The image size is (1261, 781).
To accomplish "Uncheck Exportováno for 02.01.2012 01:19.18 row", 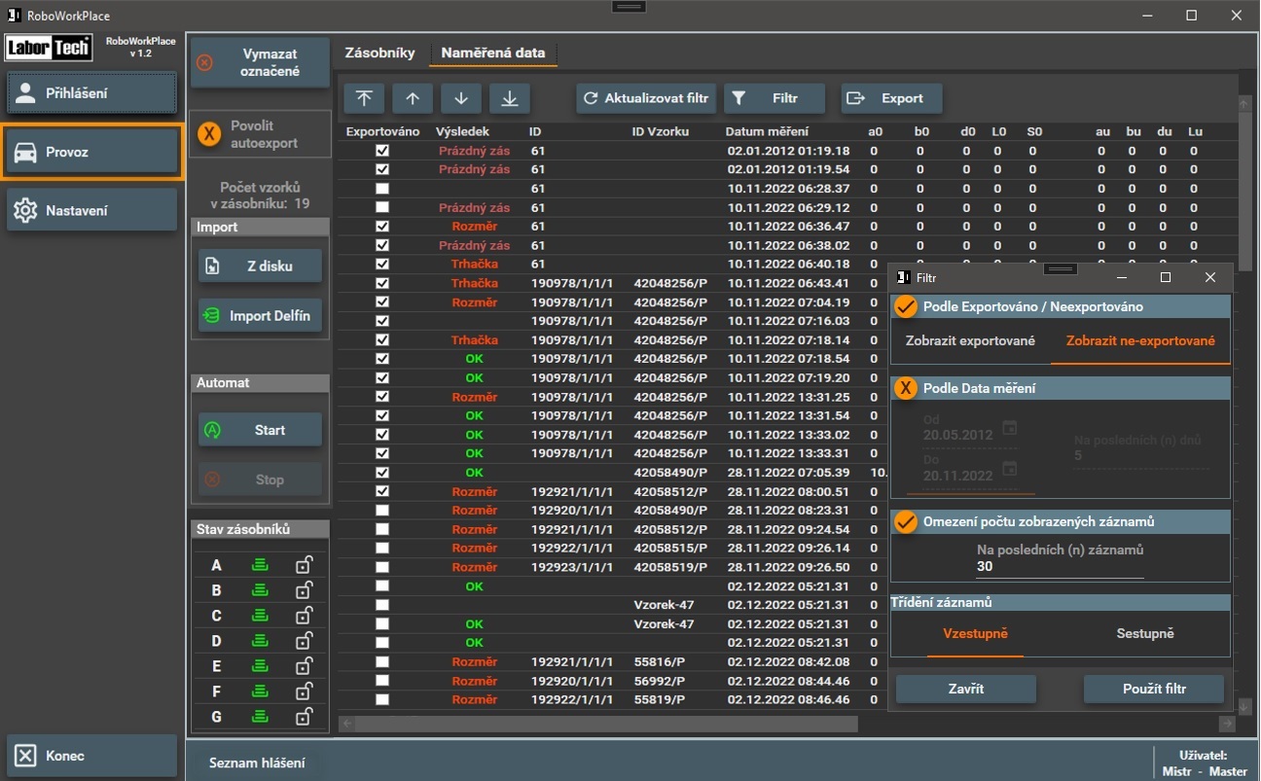I will click(x=382, y=151).
